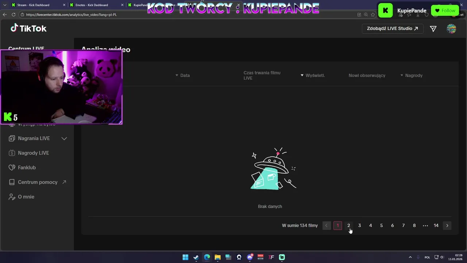The width and height of the screenshot is (467, 263).
Task: Click the Fanklub heart icon
Action: (x=12, y=168)
